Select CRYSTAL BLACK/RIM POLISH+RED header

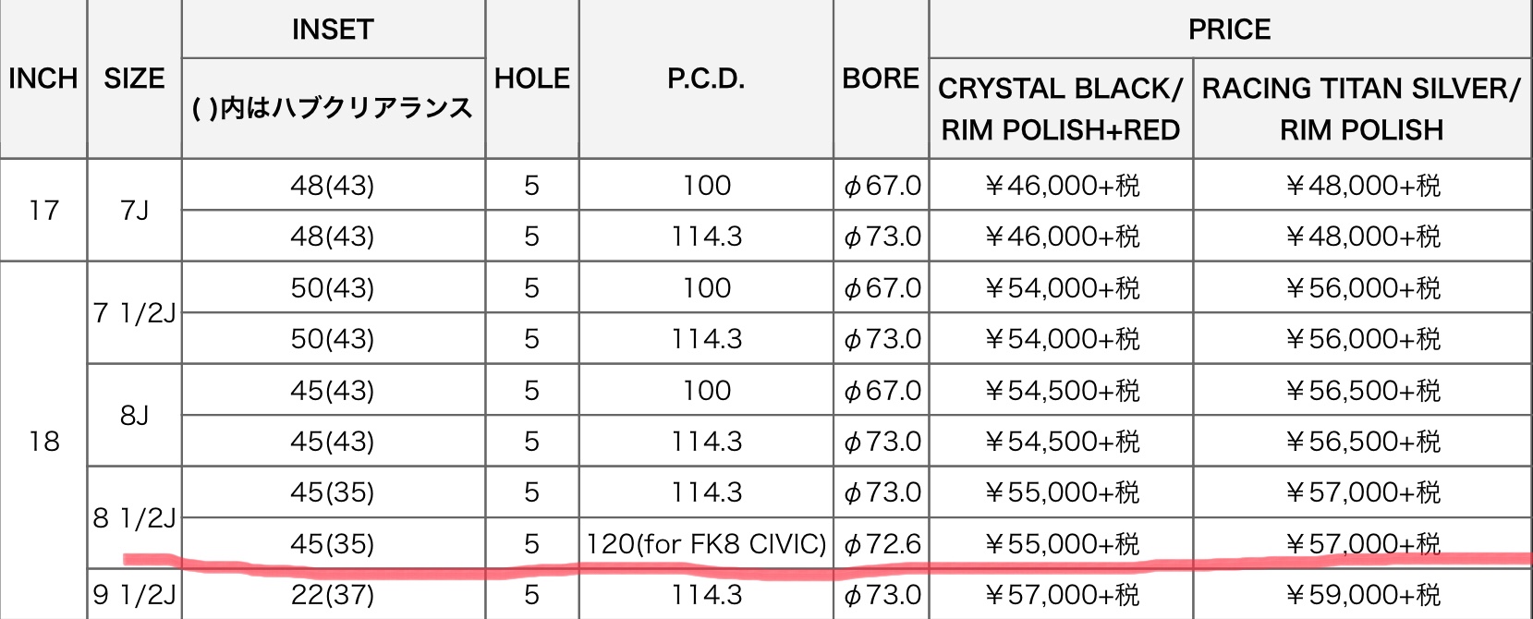click(1061, 109)
